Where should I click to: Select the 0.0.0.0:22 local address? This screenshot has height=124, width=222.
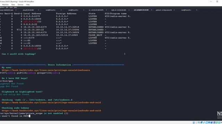tap(30, 24)
